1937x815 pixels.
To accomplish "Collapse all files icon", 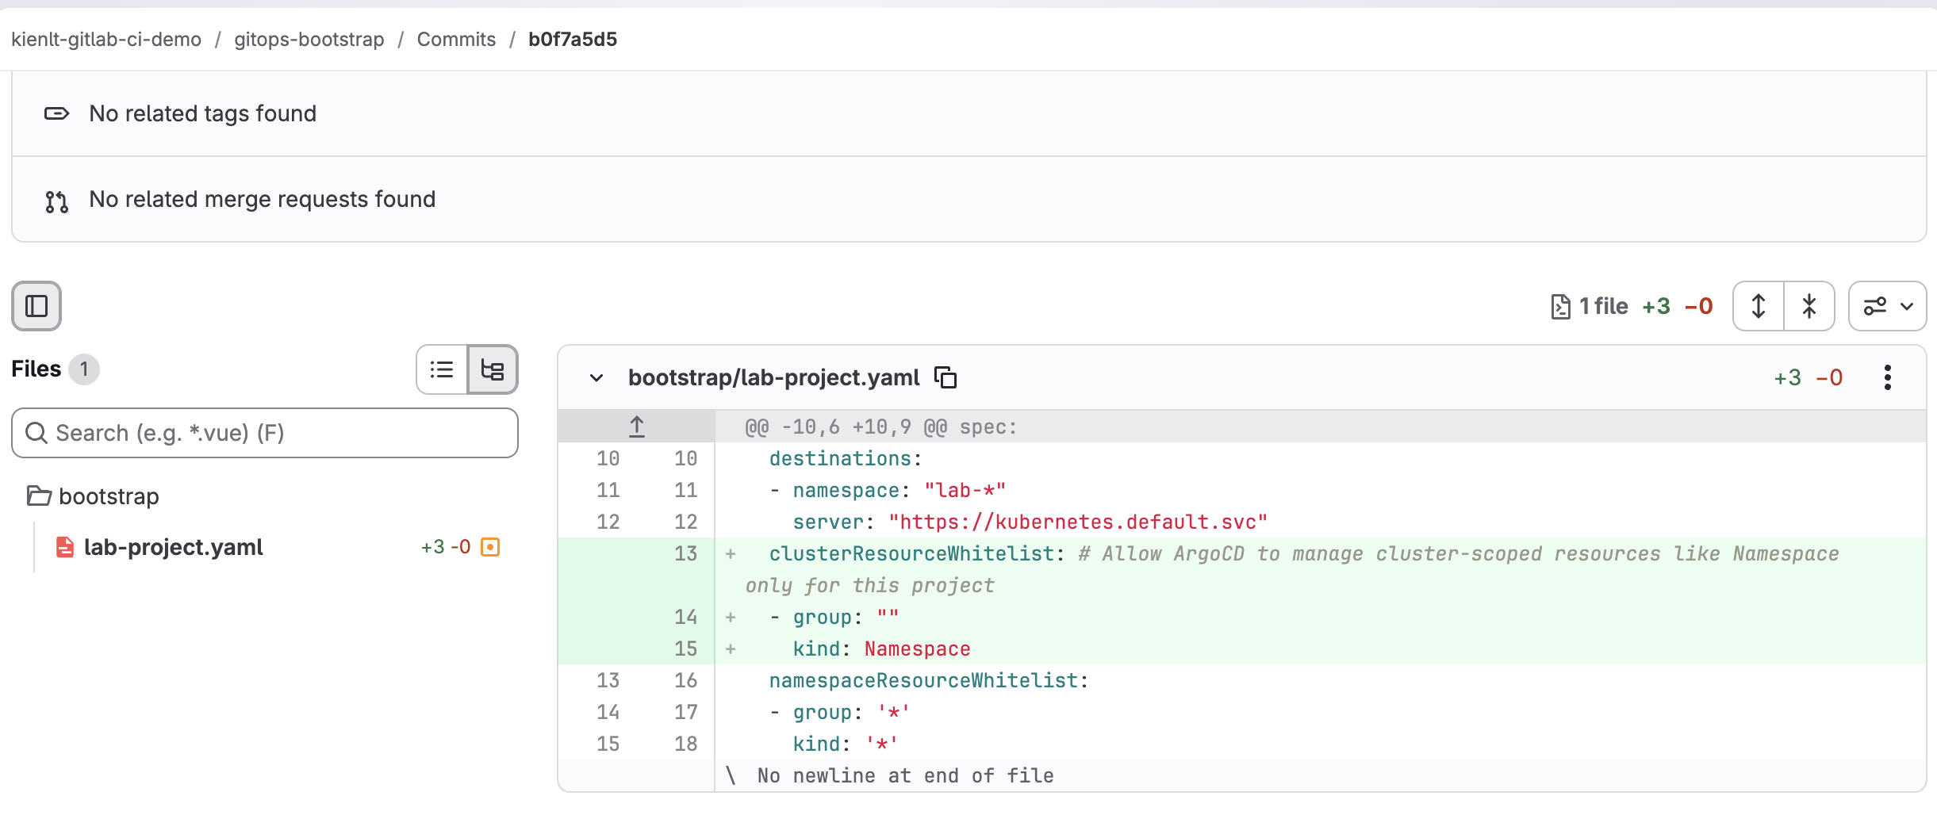I will pos(1809,306).
